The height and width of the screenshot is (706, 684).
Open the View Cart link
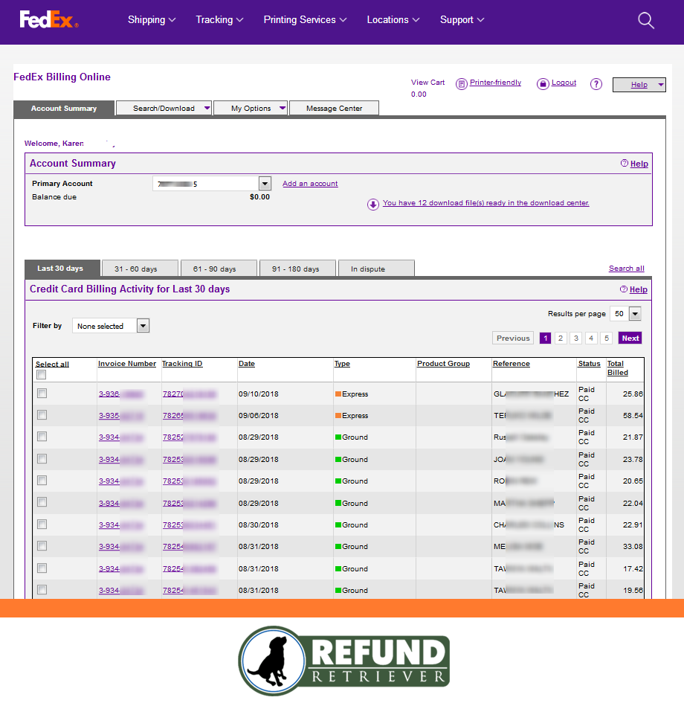tap(427, 83)
